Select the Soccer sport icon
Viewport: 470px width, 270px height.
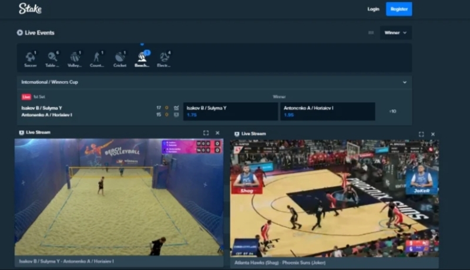click(31, 59)
